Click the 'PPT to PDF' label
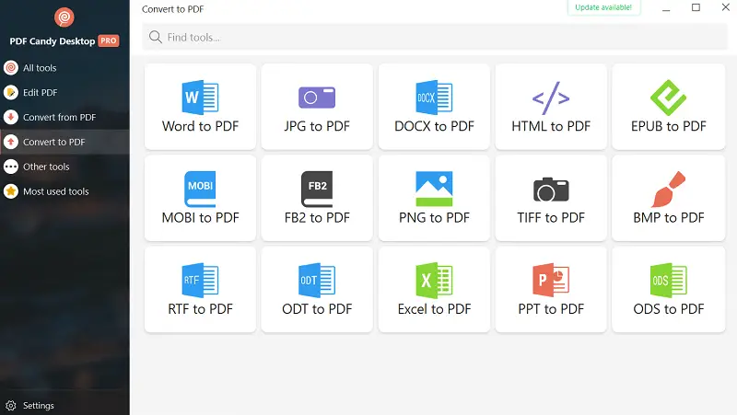Viewport: 737px width, 415px height. (551, 309)
